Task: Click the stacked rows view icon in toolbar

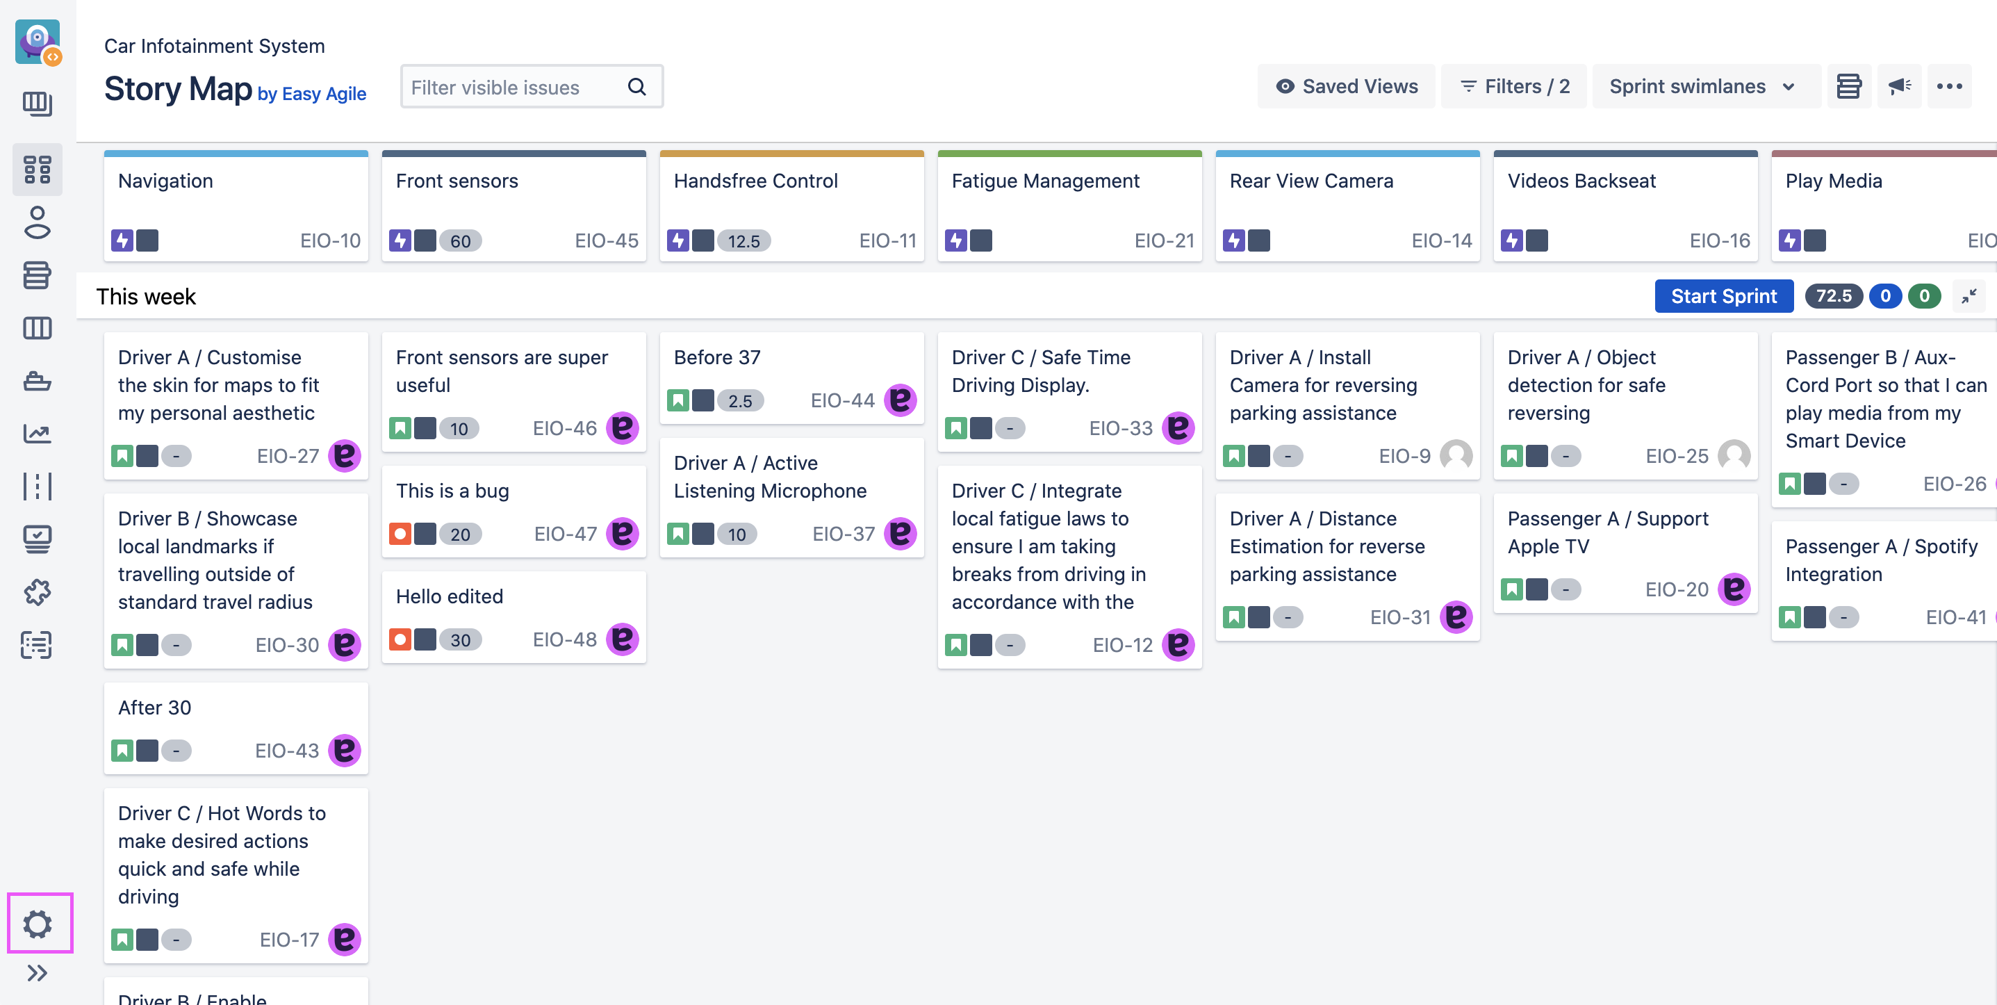Action: (x=1848, y=86)
